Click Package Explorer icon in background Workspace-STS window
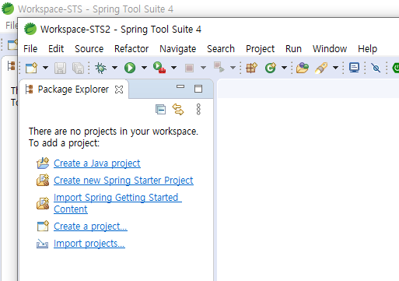Viewport: 399px width, 281px height. click(11, 66)
